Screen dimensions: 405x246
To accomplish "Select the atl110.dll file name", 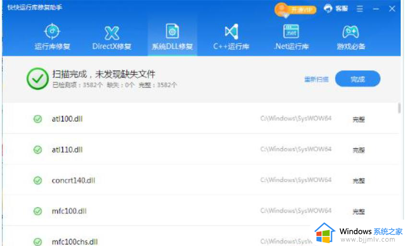I will coord(67,150).
